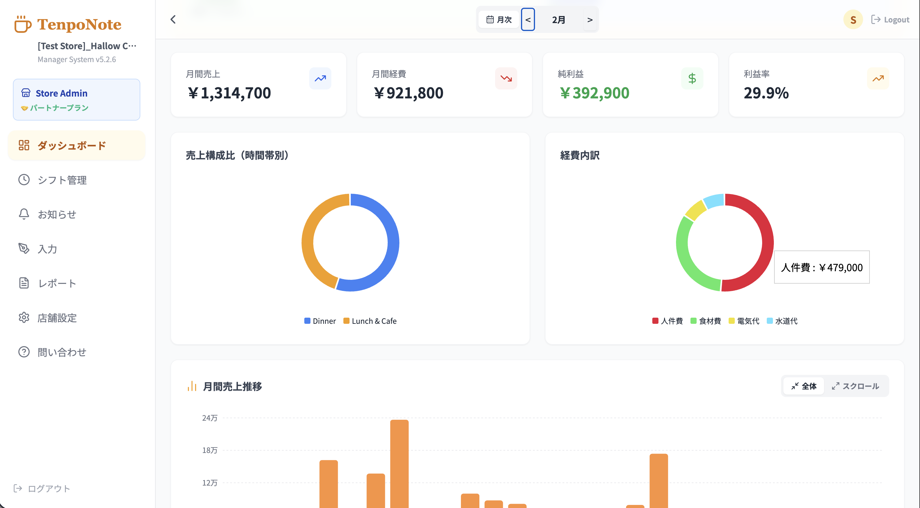Open the シフト管理 menu item
The width and height of the screenshot is (920, 508).
pos(76,180)
